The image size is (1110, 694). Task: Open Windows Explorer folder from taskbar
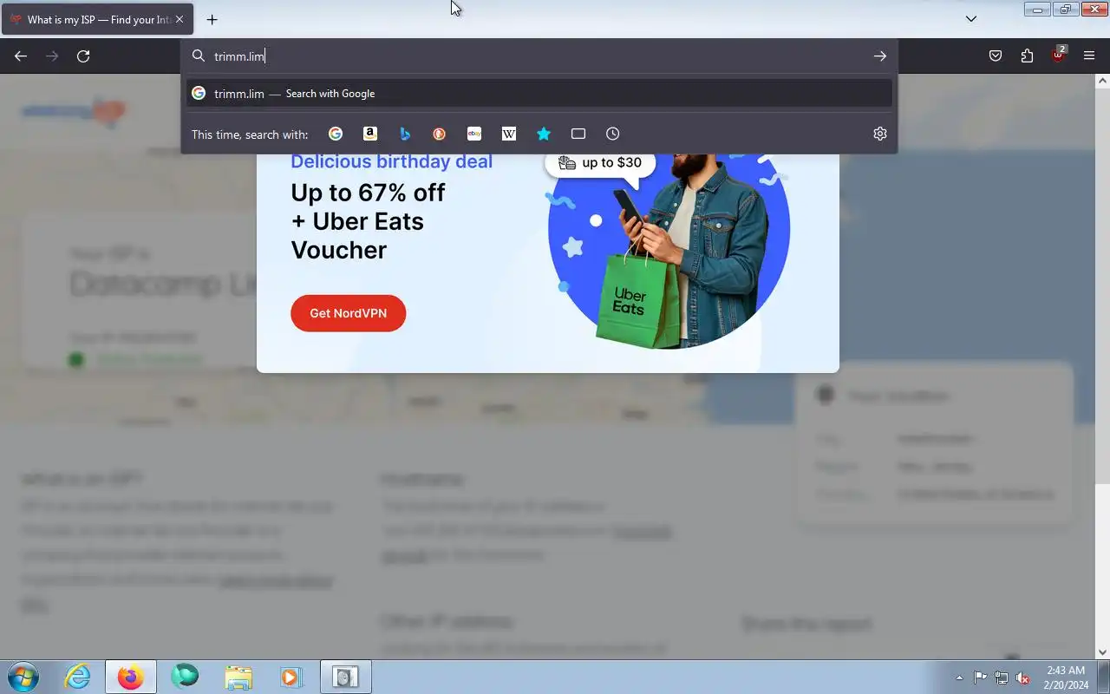click(x=238, y=677)
